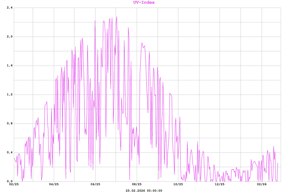The height and width of the screenshot is (192, 288).
Task: Select the 06/25 x-axis date label
Action: coord(95,185)
